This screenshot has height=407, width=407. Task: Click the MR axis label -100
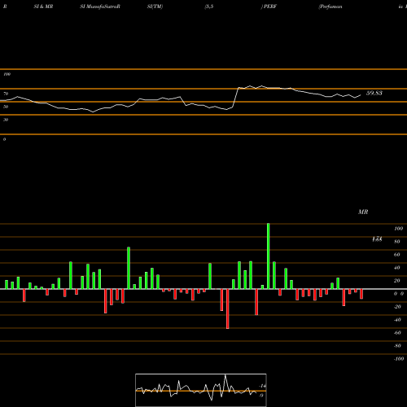click(399, 359)
